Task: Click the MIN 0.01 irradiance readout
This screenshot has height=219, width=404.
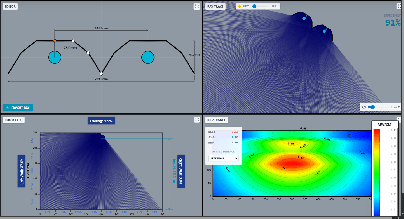Action: click(223, 143)
